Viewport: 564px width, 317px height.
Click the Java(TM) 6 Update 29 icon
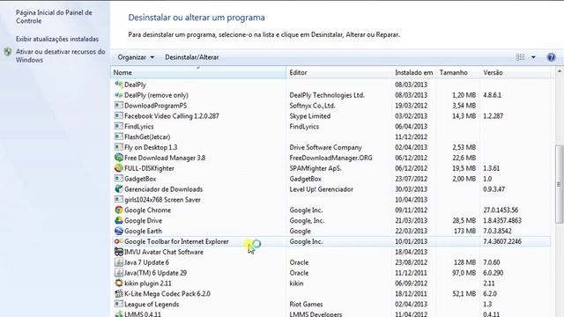point(119,272)
